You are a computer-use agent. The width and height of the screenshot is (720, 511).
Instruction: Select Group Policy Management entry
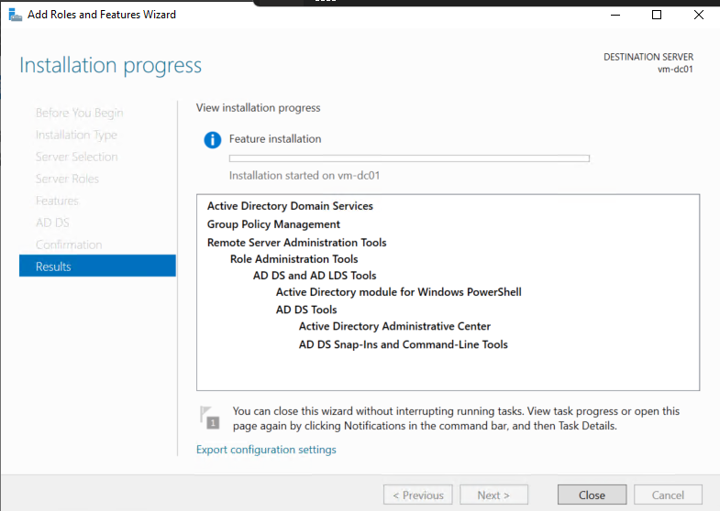coord(273,224)
